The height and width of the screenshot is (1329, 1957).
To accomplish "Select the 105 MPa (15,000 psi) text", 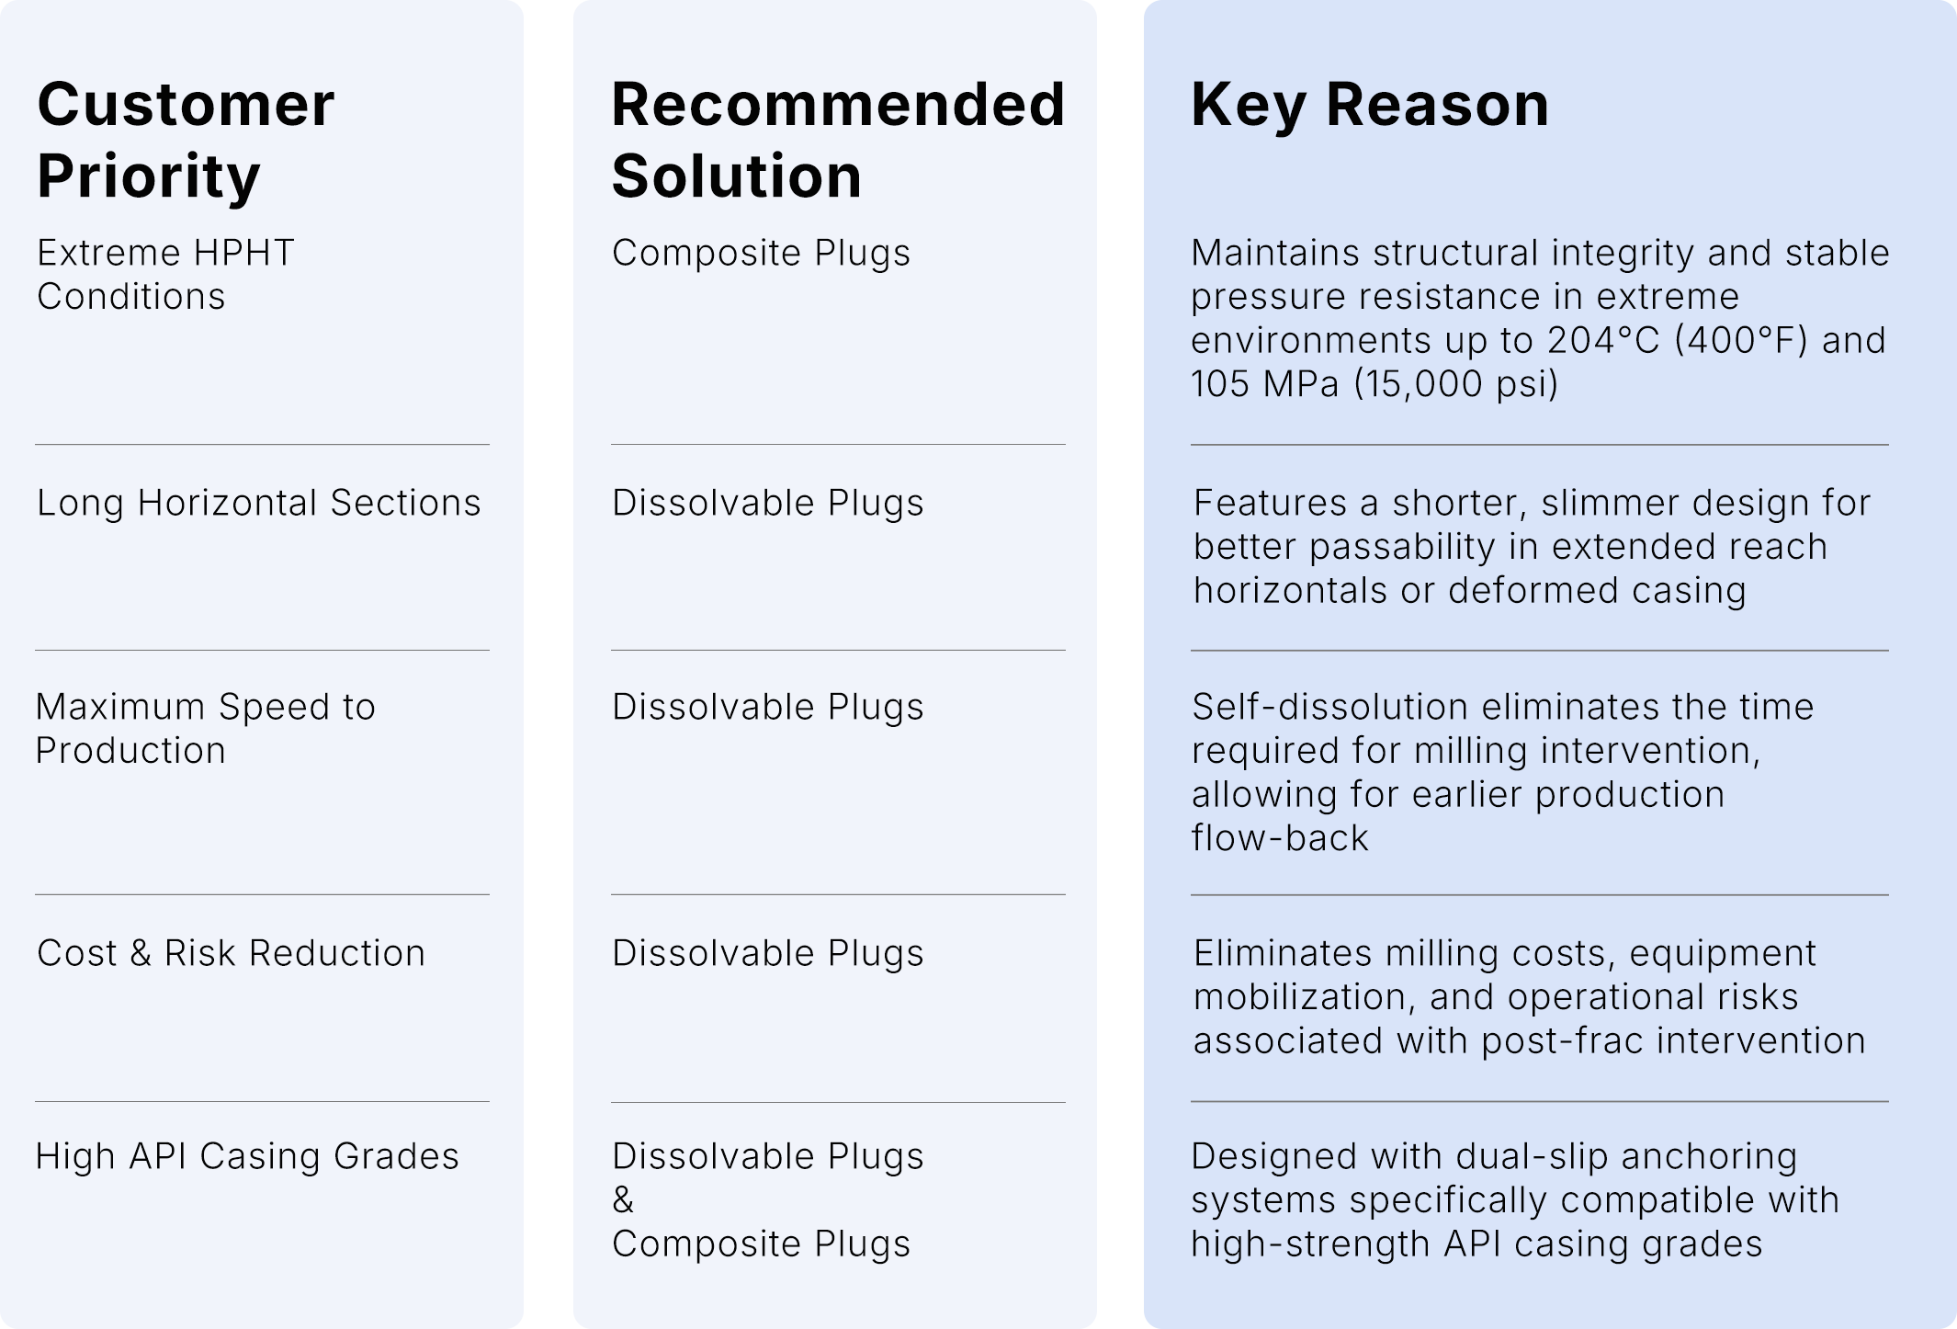I will 1374,383.
